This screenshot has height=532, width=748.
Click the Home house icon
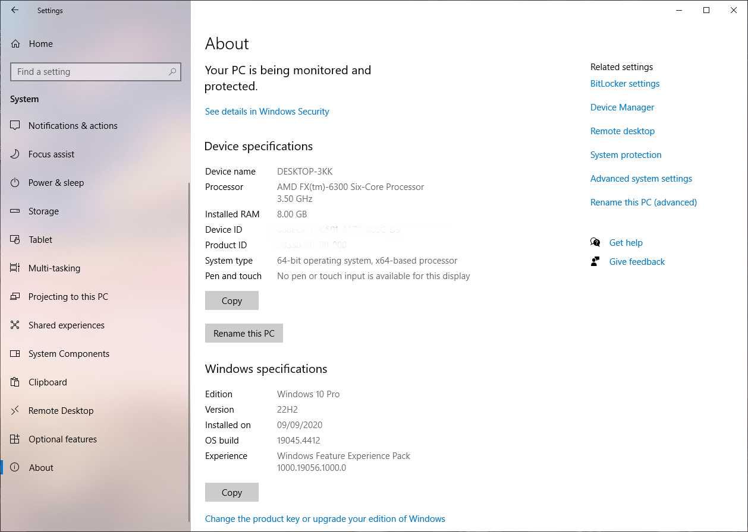click(15, 43)
